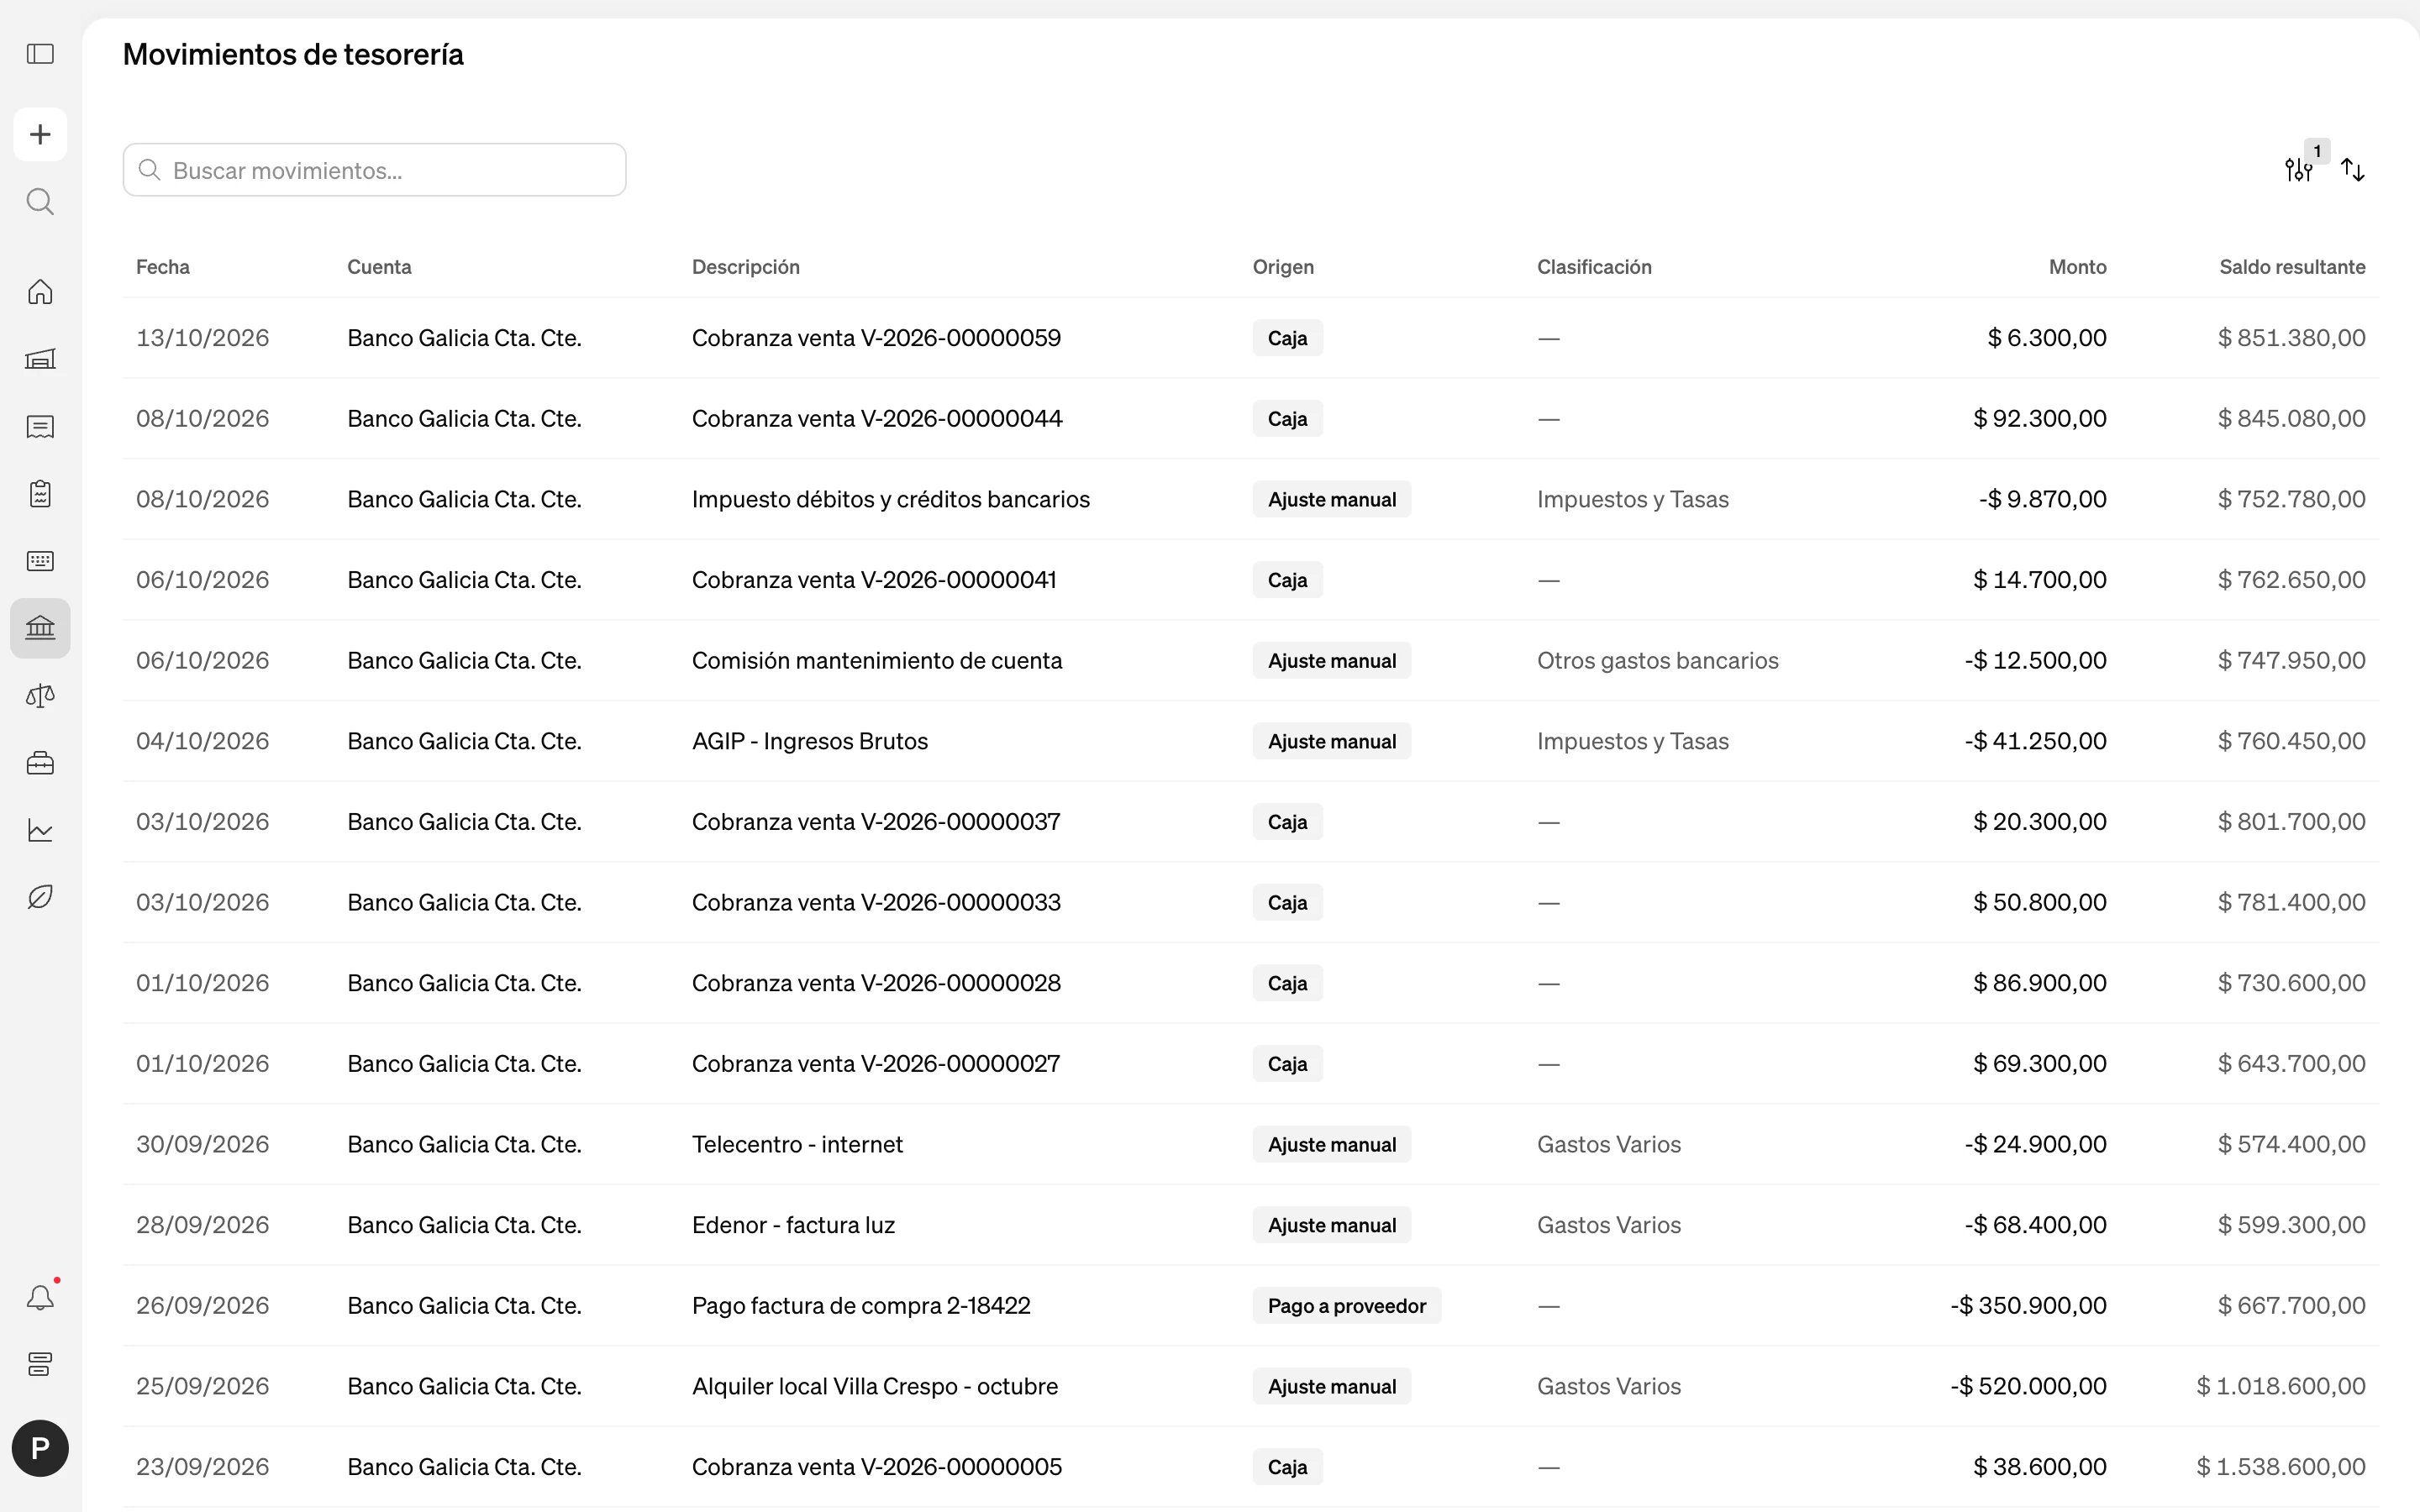Open the filters icon with badge
The height and width of the screenshot is (1512, 2420).
[2300, 169]
